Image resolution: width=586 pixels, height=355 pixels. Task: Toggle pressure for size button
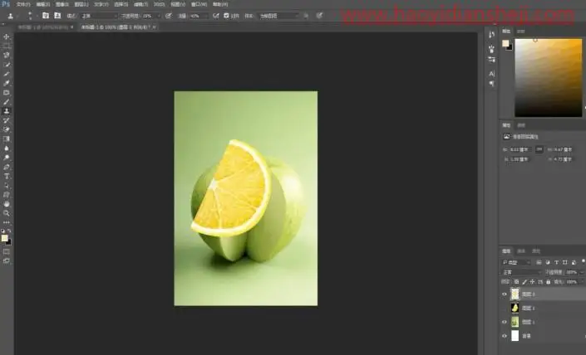pyautogui.click(x=319, y=16)
